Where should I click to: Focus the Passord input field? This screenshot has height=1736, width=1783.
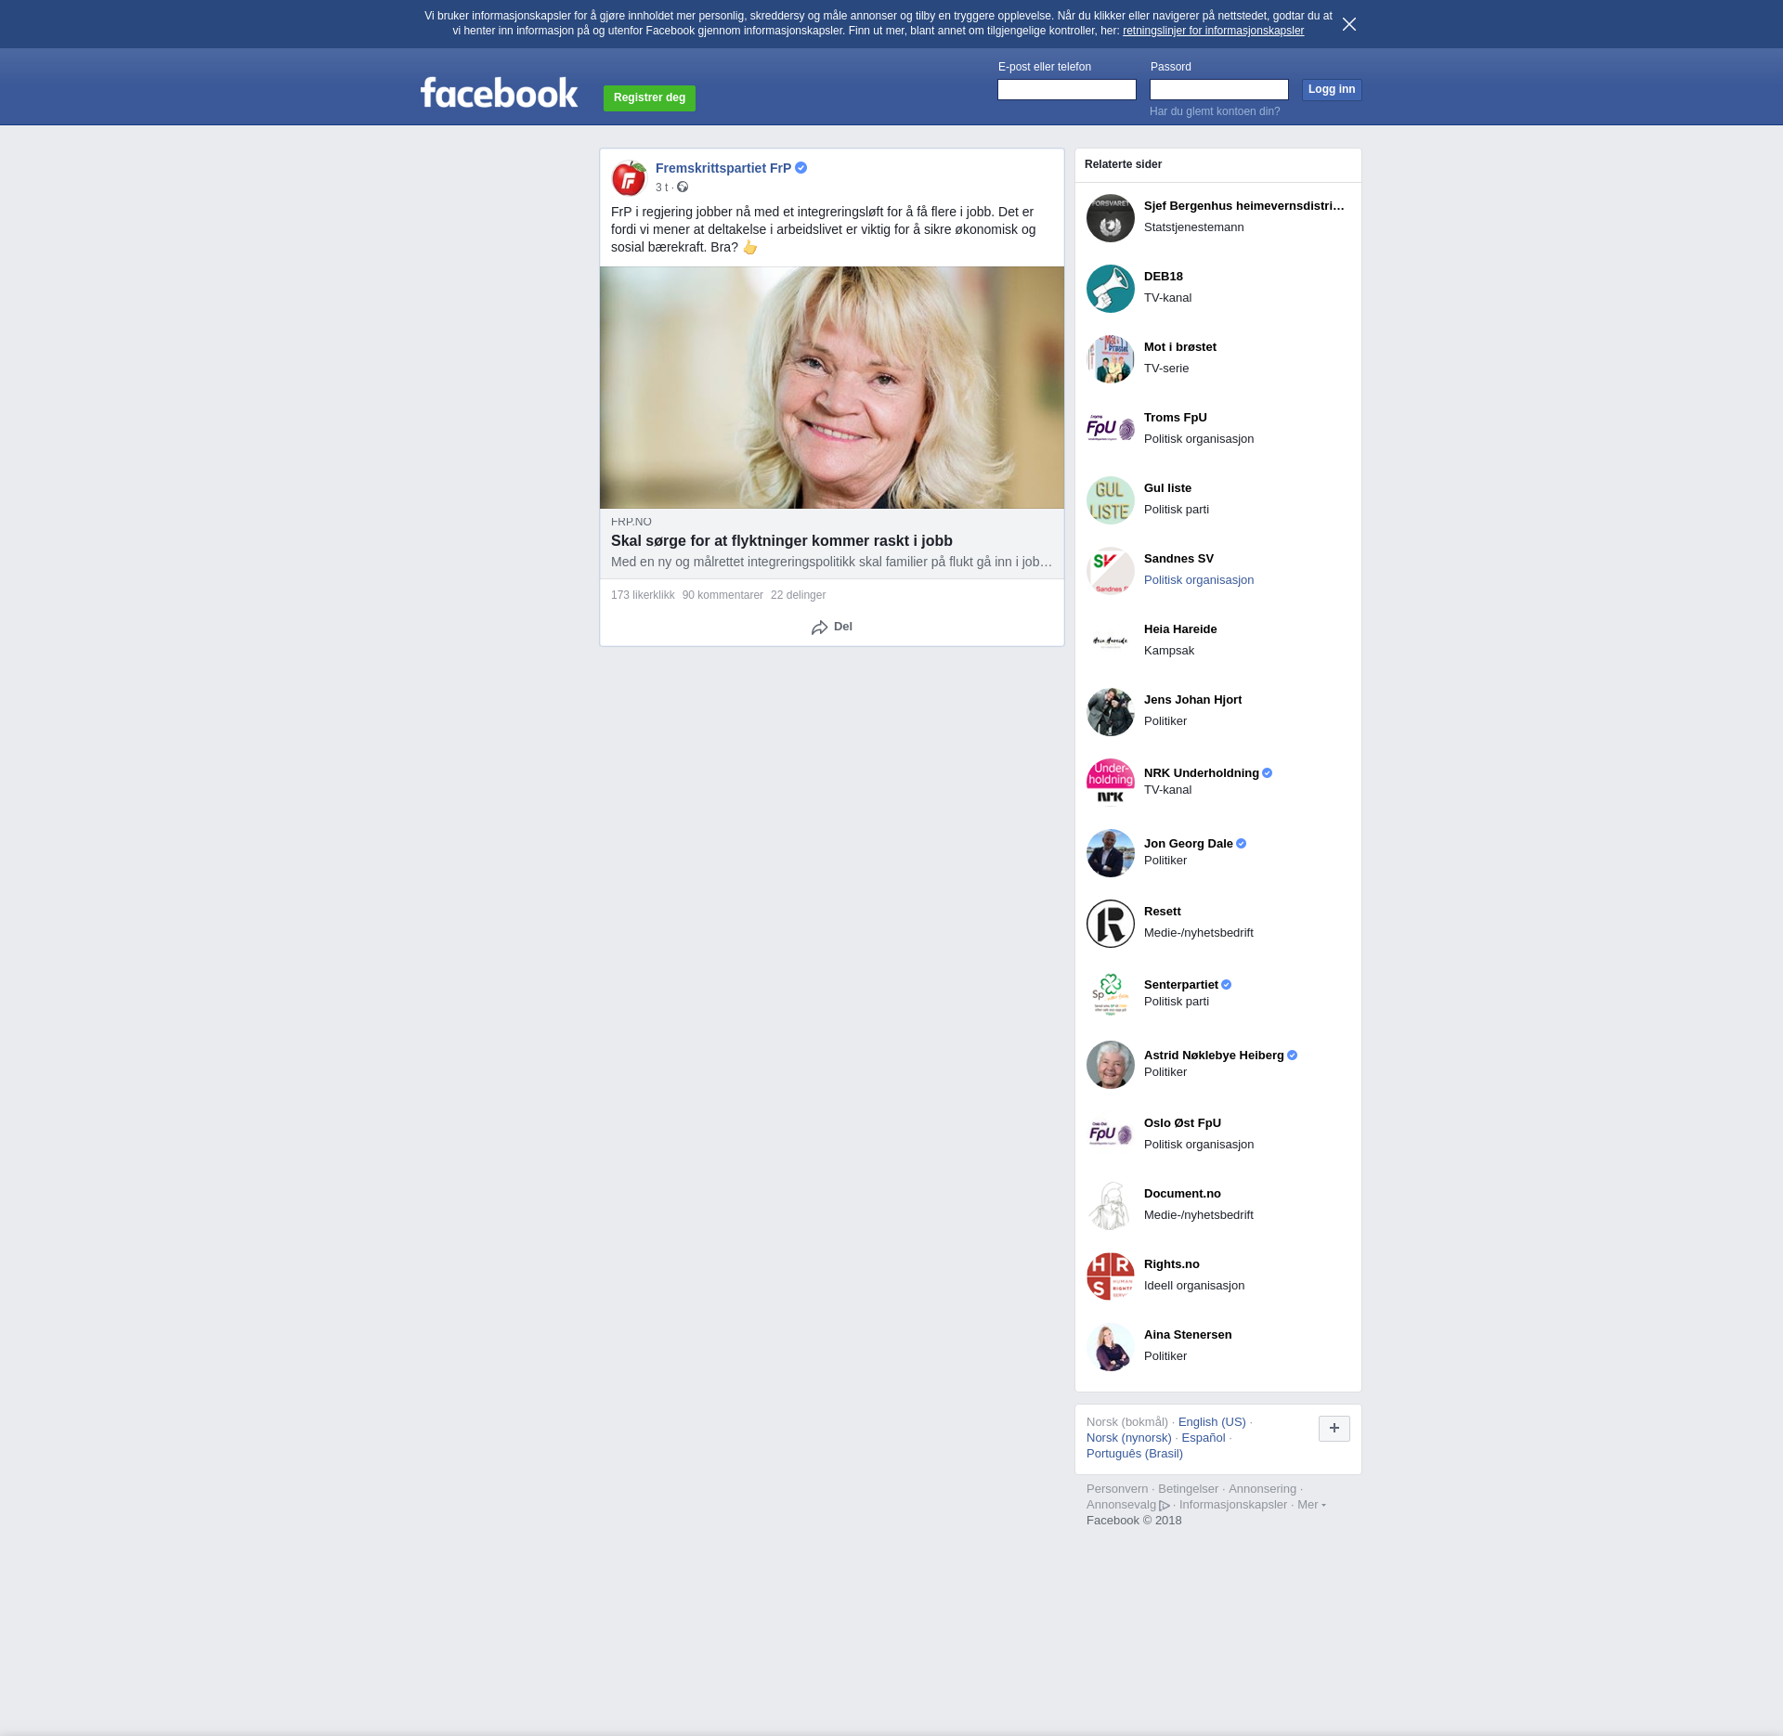pyautogui.click(x=1219, y=89)
